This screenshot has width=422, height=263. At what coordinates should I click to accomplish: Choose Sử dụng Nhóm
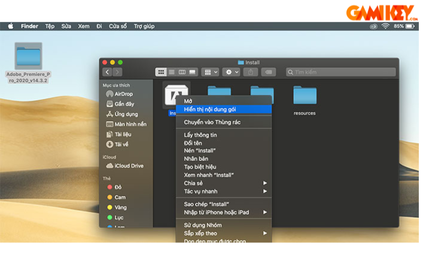[x=224, y=225]
